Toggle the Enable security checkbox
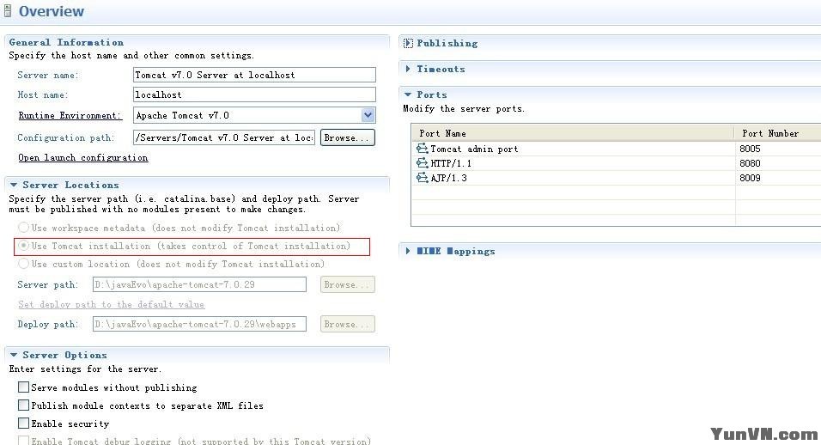821x445 pixels. [23, 423]
